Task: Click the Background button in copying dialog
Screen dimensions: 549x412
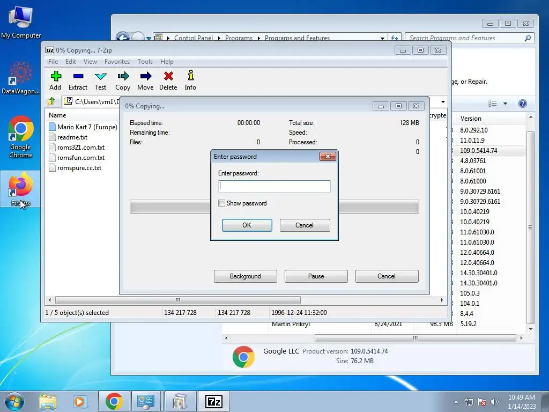Action: (245, 276)
